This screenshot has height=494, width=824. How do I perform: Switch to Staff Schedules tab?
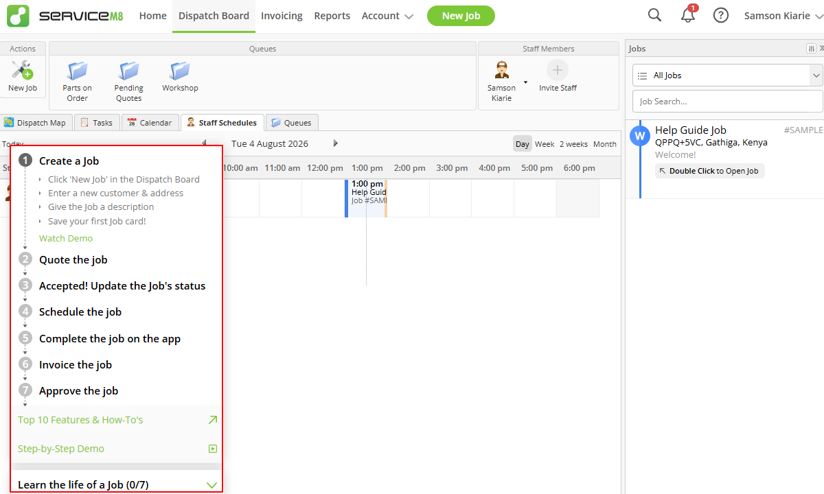(222, 123)
